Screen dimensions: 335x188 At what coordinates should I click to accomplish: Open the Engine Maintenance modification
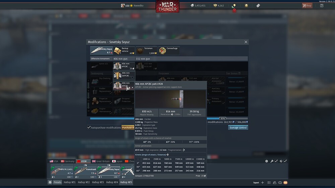coord(102,111)
